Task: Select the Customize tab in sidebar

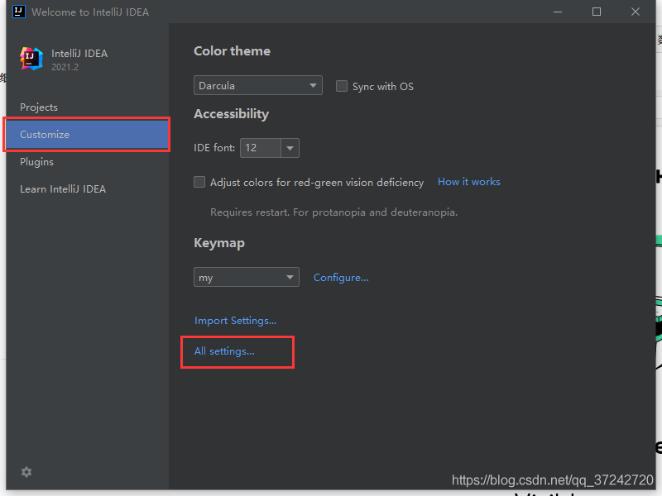Action: (x=88, y=135)
